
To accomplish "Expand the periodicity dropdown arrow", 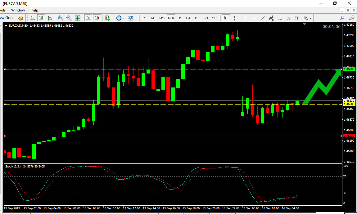I will point(124,18).
